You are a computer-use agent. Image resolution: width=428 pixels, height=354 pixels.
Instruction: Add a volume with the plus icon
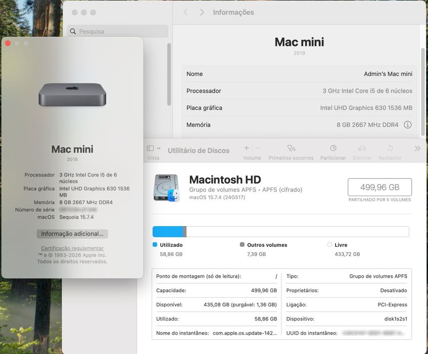247,148
